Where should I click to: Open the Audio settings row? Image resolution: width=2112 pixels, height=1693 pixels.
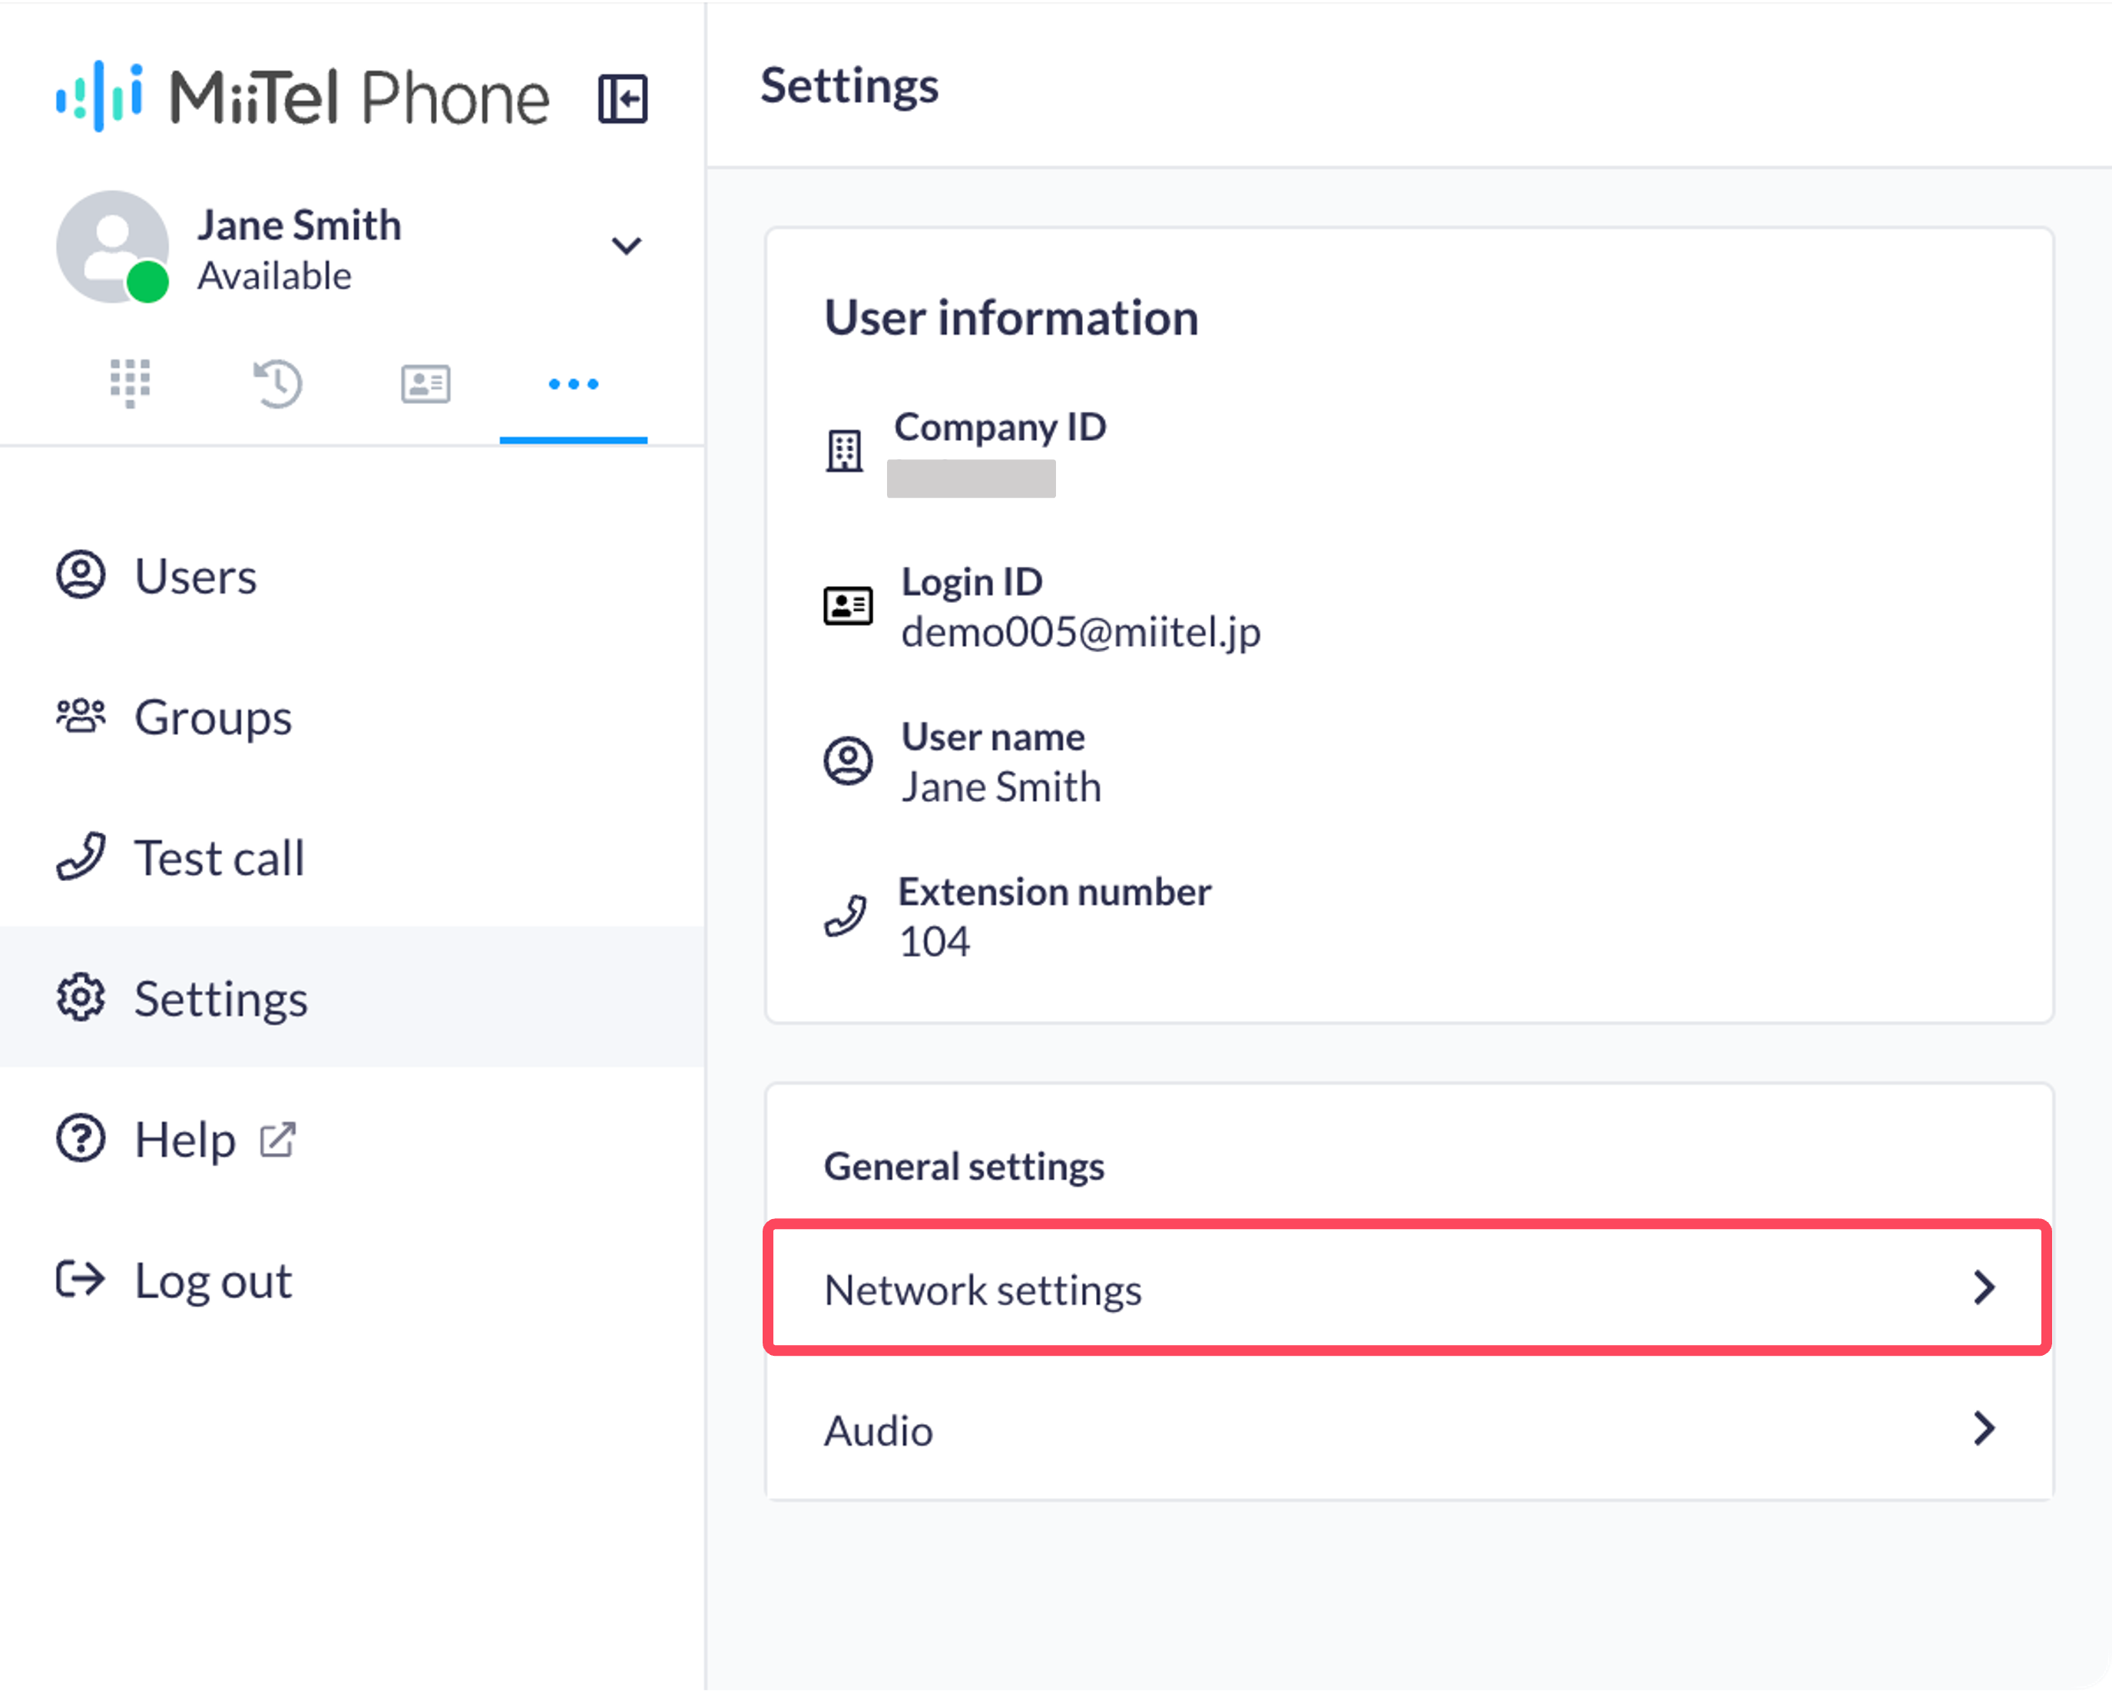[1408, 1430]
